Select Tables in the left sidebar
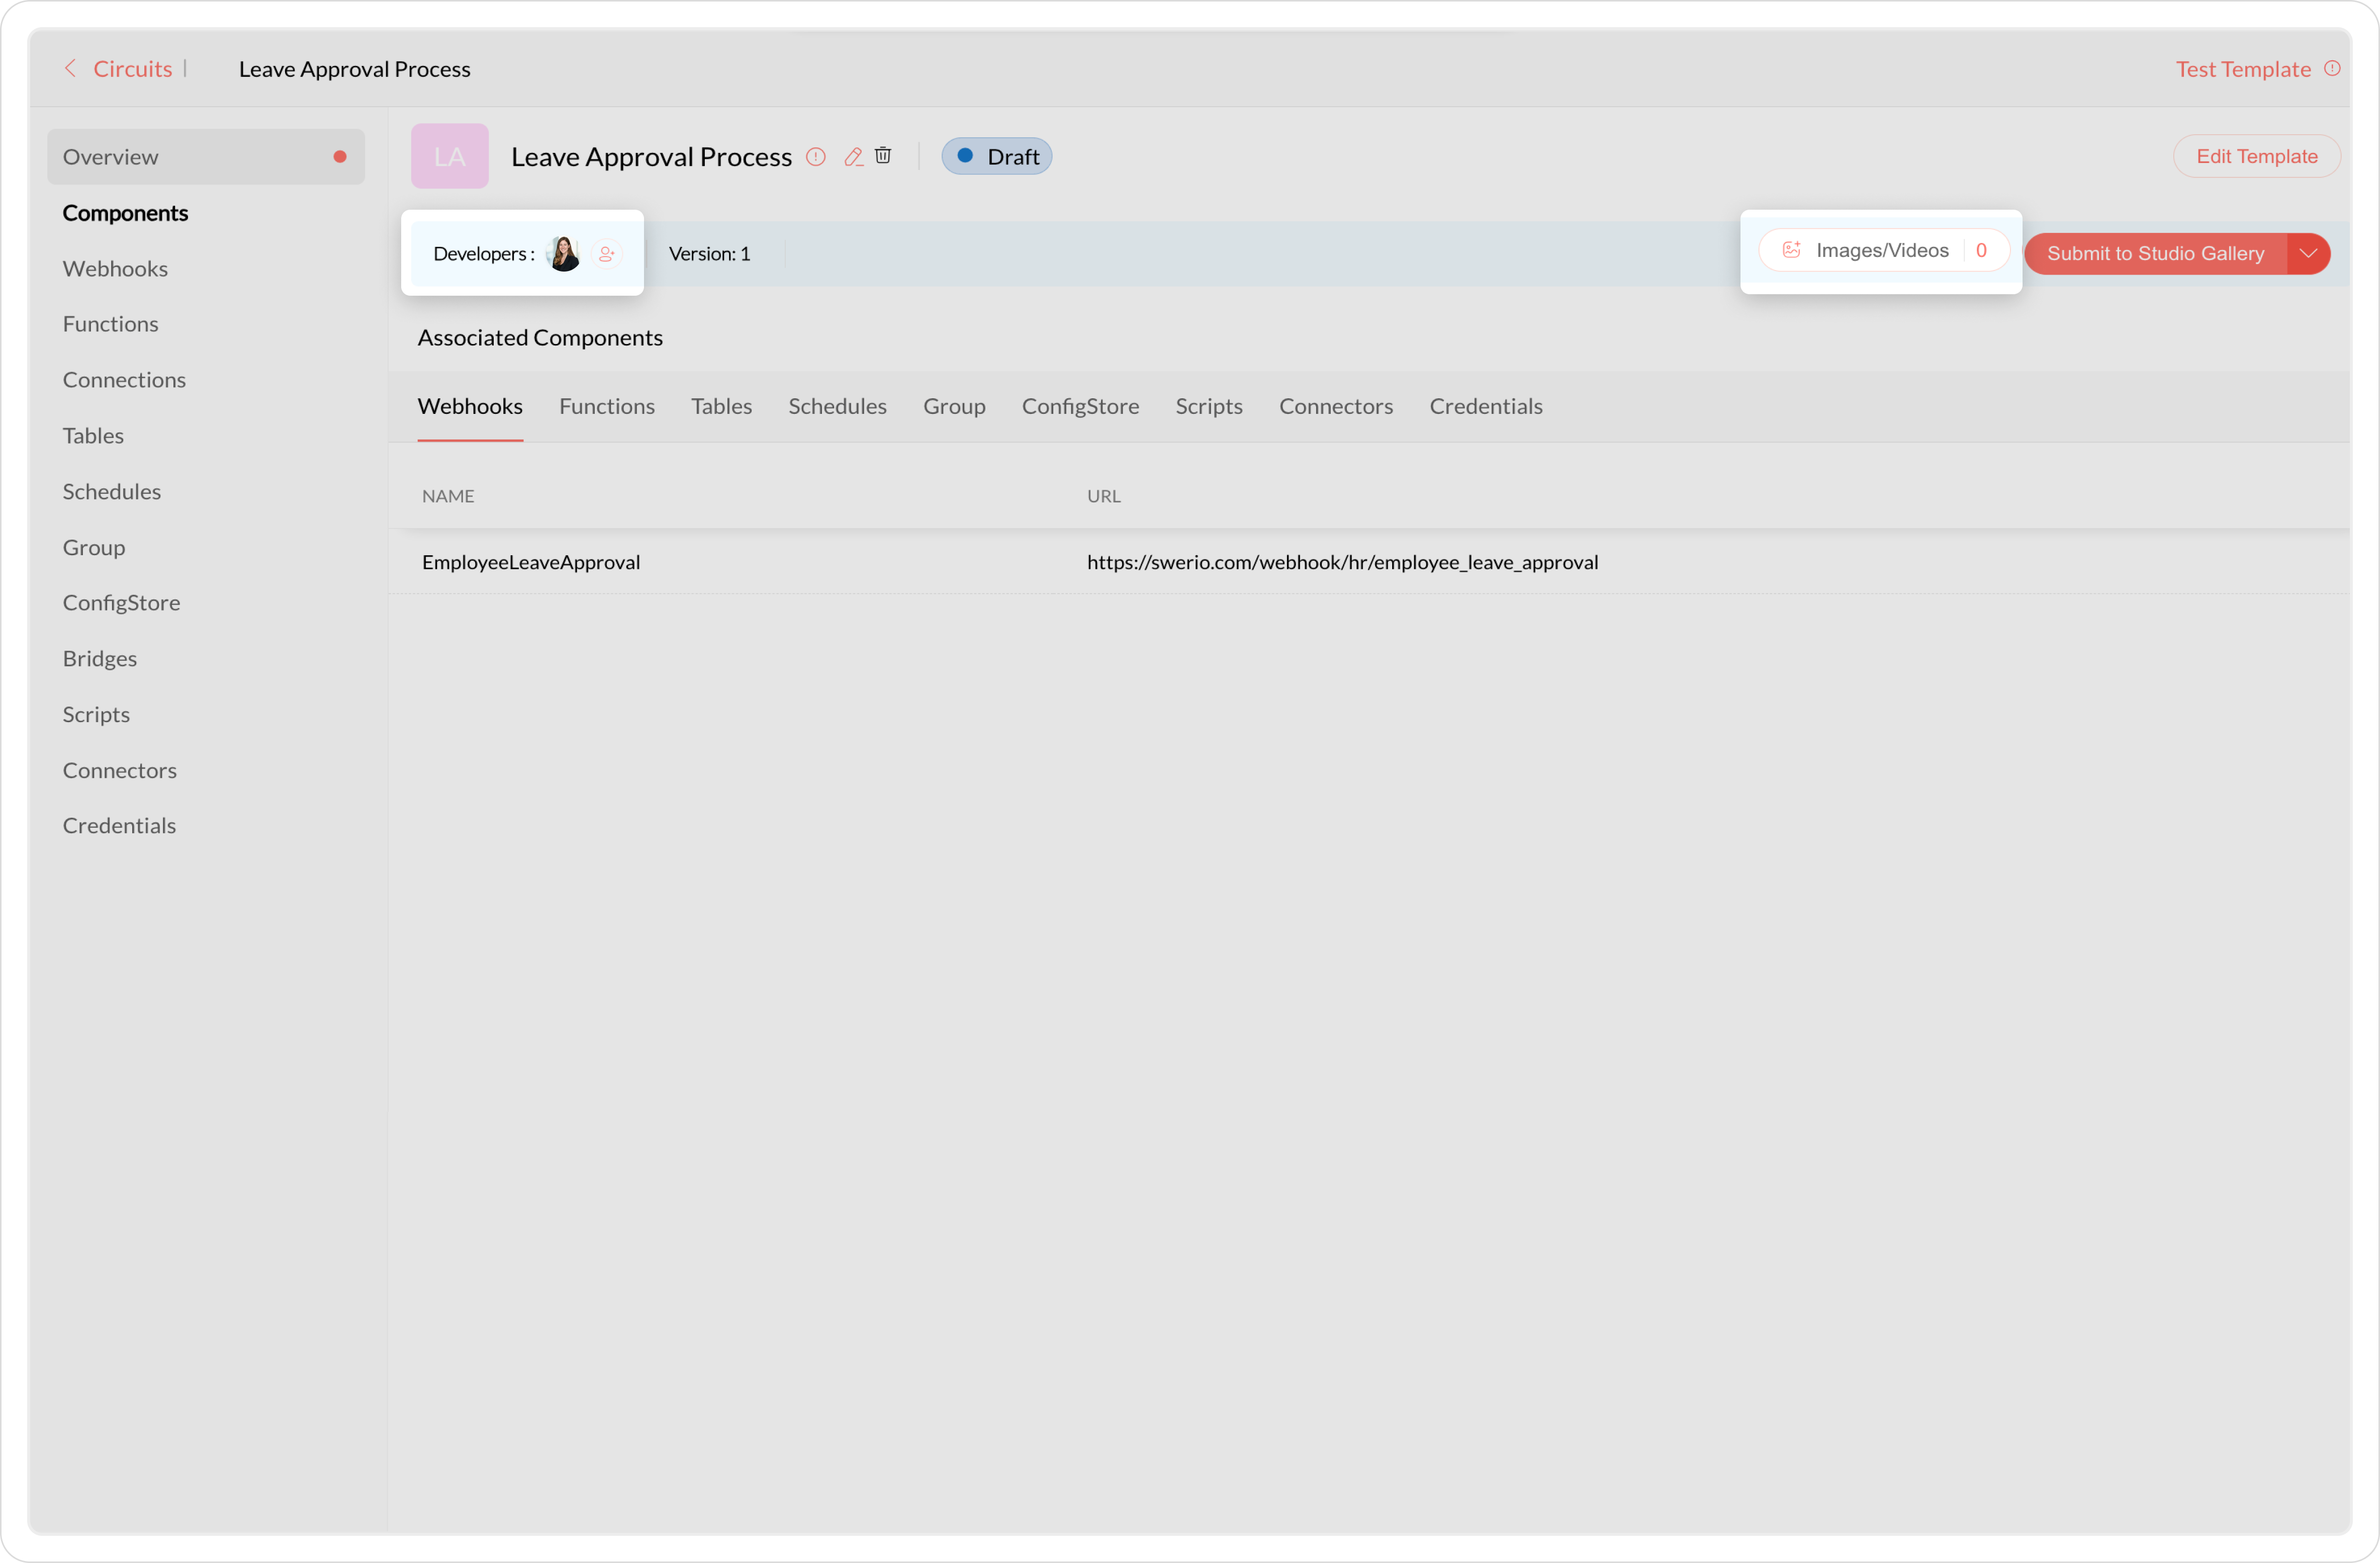 coord(93,436)
